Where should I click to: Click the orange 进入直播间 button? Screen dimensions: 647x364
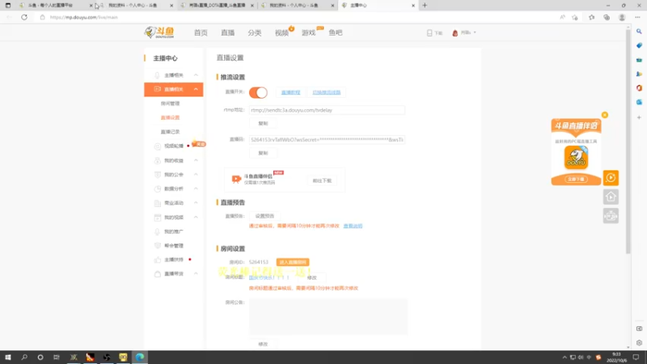point(293,262)
